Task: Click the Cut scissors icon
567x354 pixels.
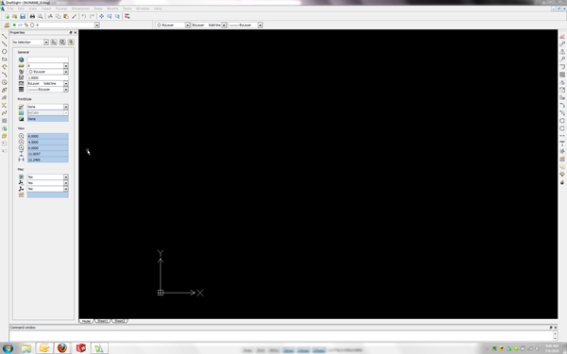Action: 50,16
